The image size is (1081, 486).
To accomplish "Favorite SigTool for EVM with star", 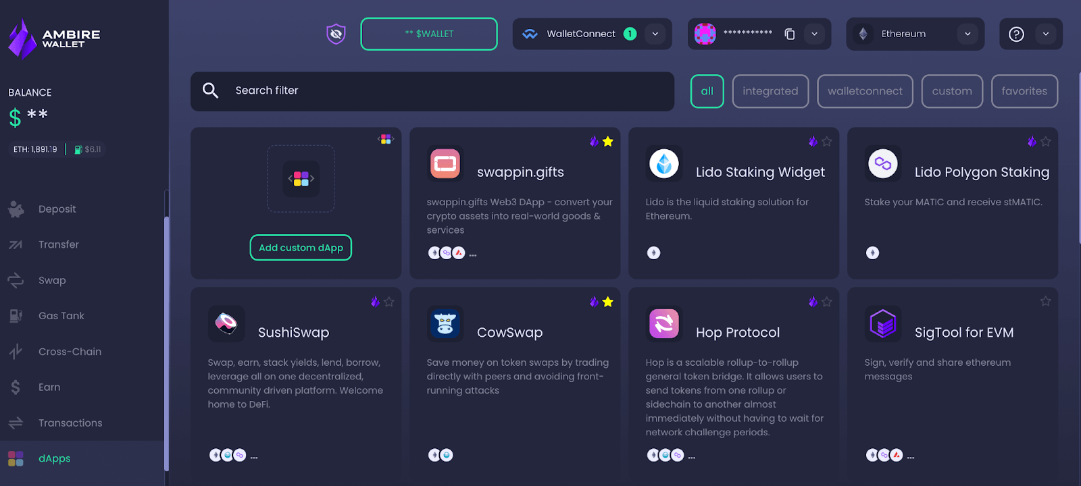I will pos(1046,301).
